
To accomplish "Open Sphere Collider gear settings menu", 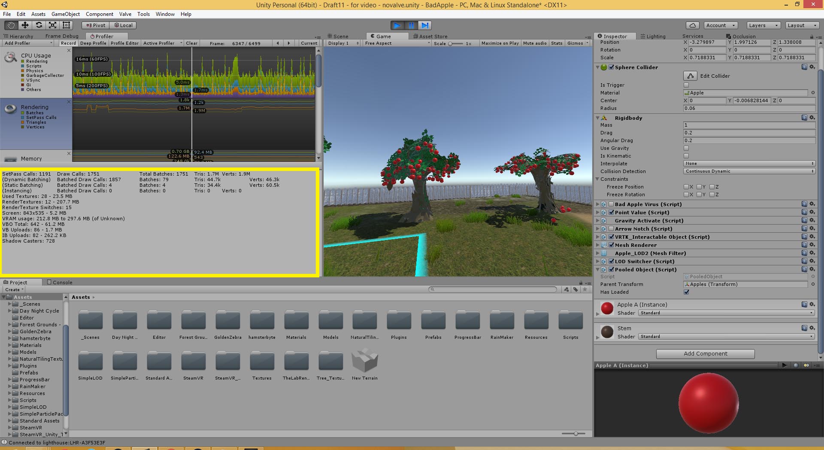I will [812, 67].
